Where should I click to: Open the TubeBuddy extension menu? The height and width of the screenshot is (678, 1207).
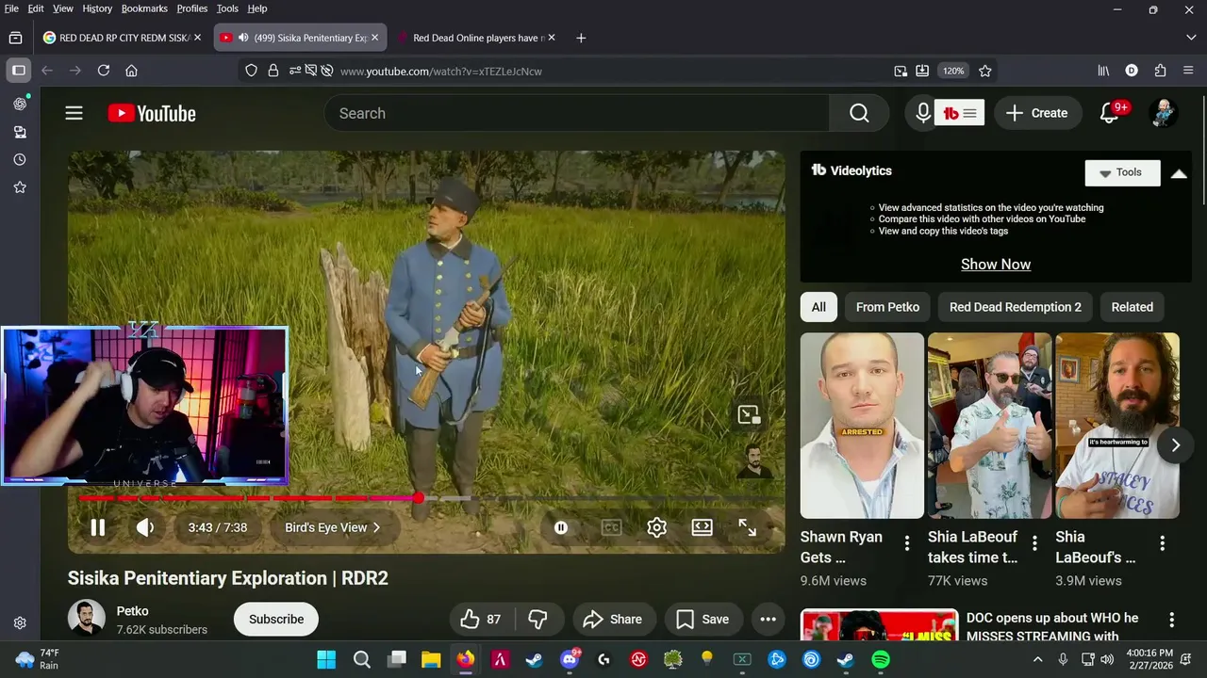[x=960, y=113]
